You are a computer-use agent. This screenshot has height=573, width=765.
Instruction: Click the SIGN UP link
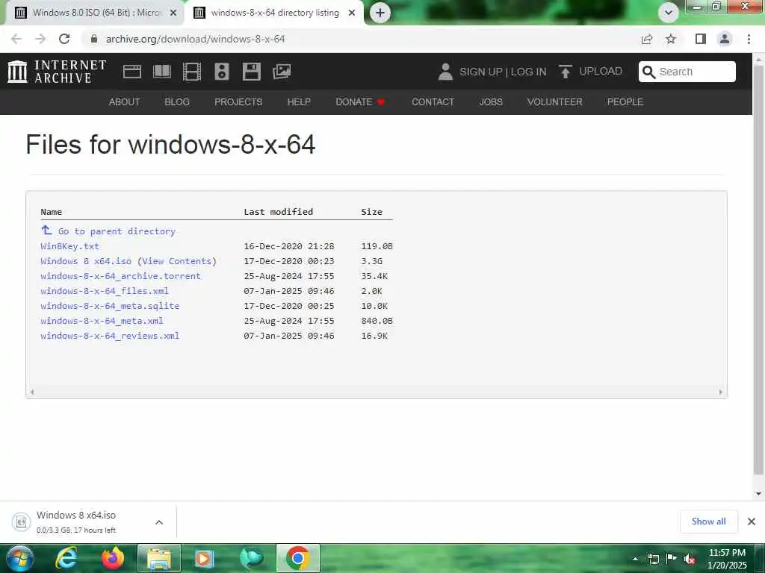(481, 72)
